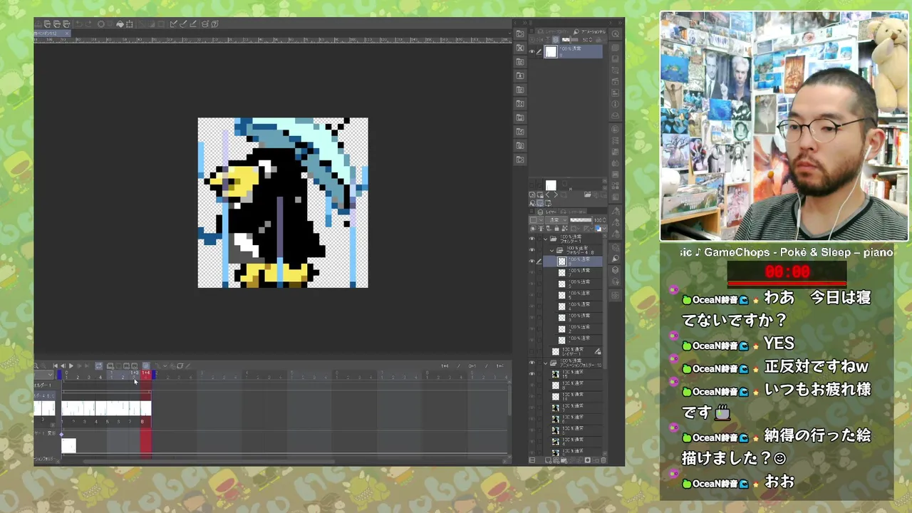
Task: Click the Clear layer circular icon
Action: point(101,24)
